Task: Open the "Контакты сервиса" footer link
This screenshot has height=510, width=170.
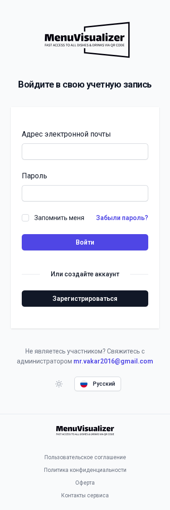Action: tap(85, 495)
